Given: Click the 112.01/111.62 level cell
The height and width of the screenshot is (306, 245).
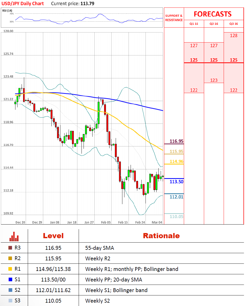Looking at the screenshot, I should [x=53, y=290].
